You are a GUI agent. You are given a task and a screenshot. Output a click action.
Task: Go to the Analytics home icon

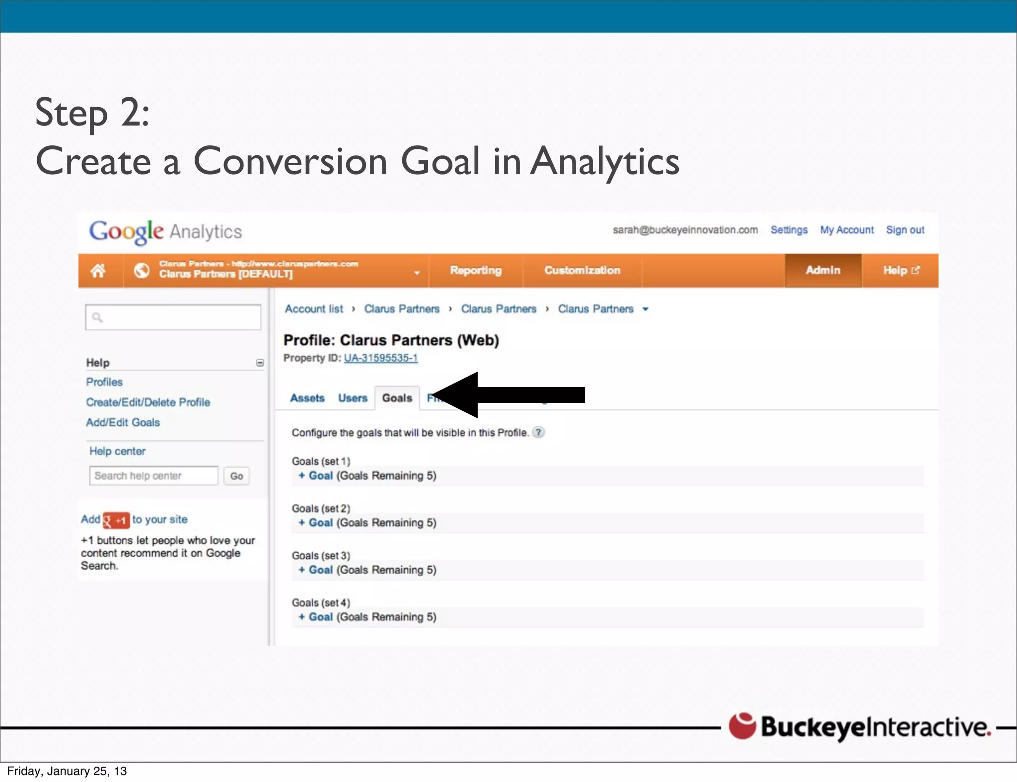coord(98,270)
